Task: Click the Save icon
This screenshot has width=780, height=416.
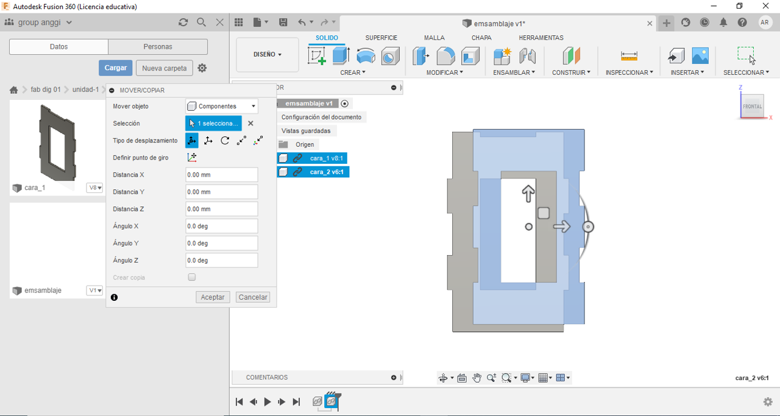Action: point(283,23)
